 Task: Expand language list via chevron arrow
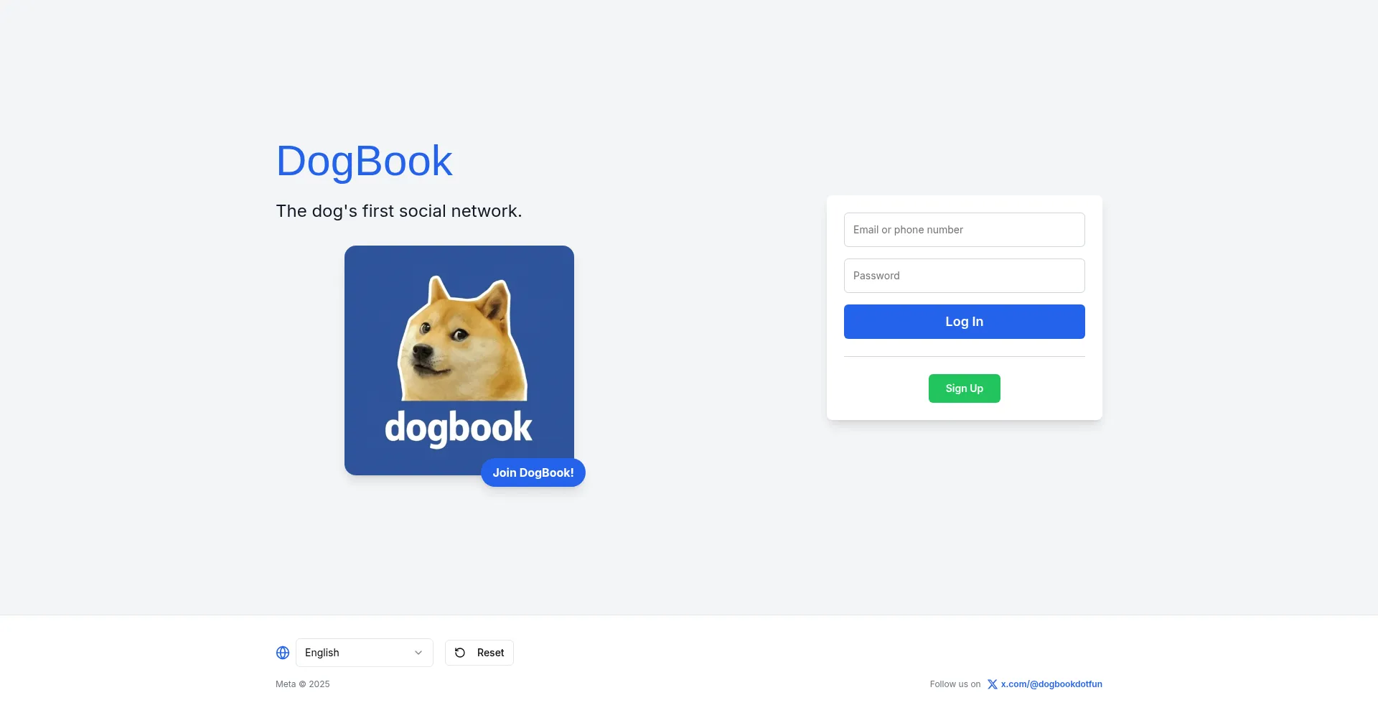point(418,653)
